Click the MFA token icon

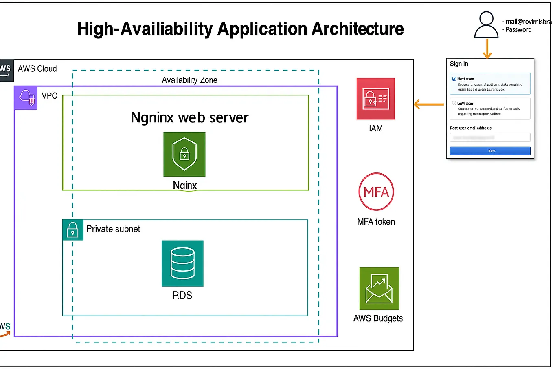[376, 192]
